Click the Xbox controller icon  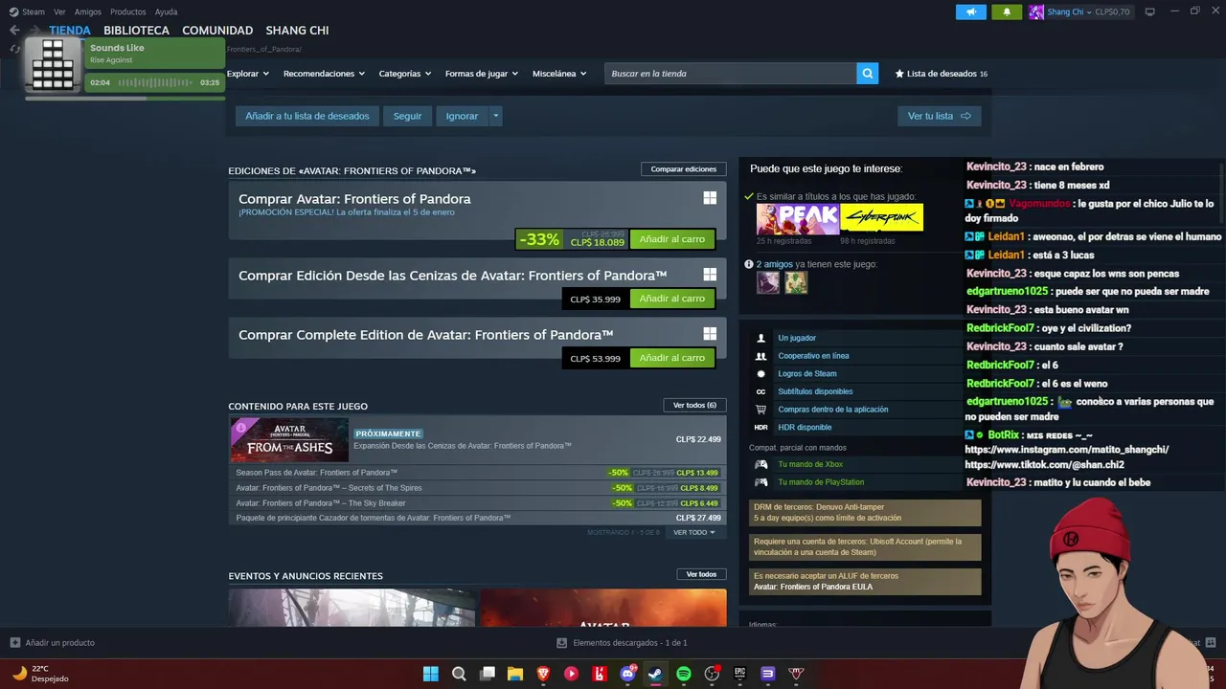[x=761, y=464]
